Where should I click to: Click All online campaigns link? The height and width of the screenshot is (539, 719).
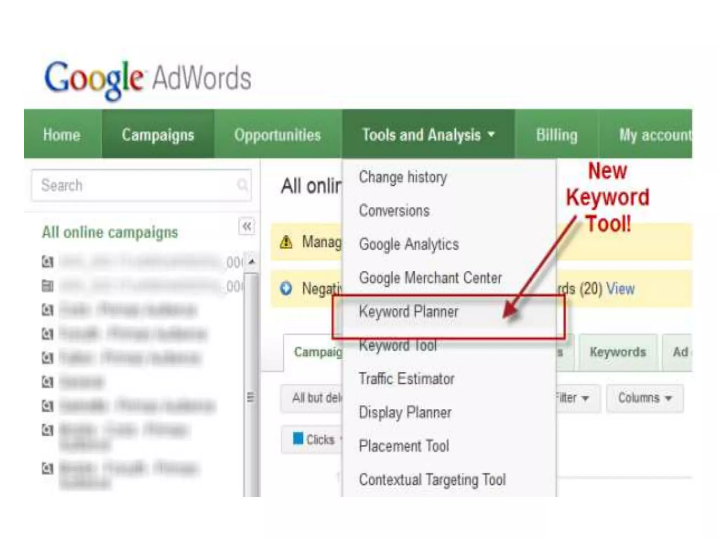coord(110,232)
